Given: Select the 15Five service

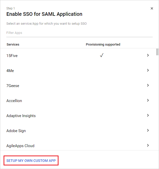Looking at the screenshot, I should (x=12, y=56).
